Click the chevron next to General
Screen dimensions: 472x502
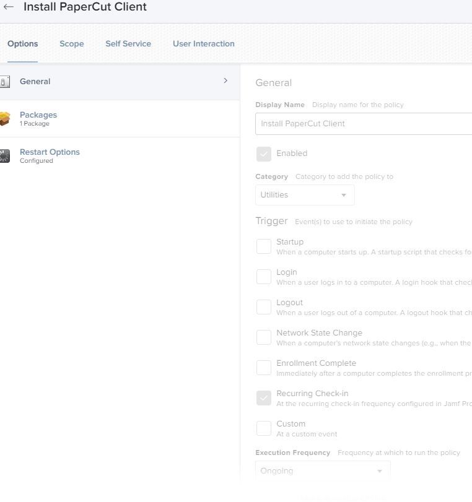(x=225, y=80)
